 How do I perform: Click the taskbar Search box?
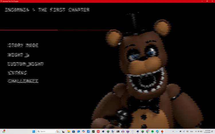49,131
